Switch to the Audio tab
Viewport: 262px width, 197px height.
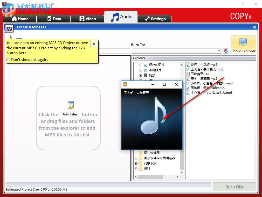pyautogui.click(x=121, y=17)
